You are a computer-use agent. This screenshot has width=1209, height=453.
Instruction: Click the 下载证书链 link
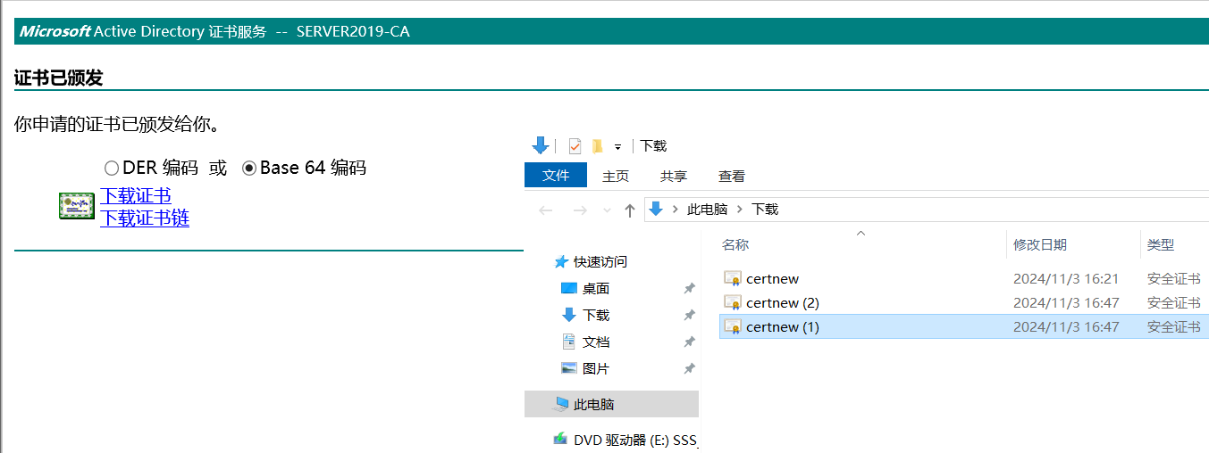tap(145, 218)
